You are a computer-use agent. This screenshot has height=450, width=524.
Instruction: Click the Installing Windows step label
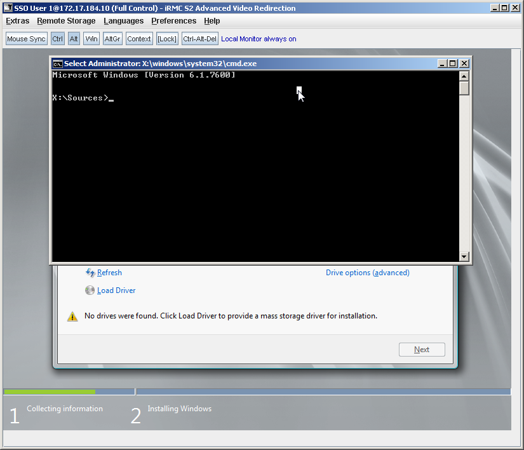(x=180, y=409)
